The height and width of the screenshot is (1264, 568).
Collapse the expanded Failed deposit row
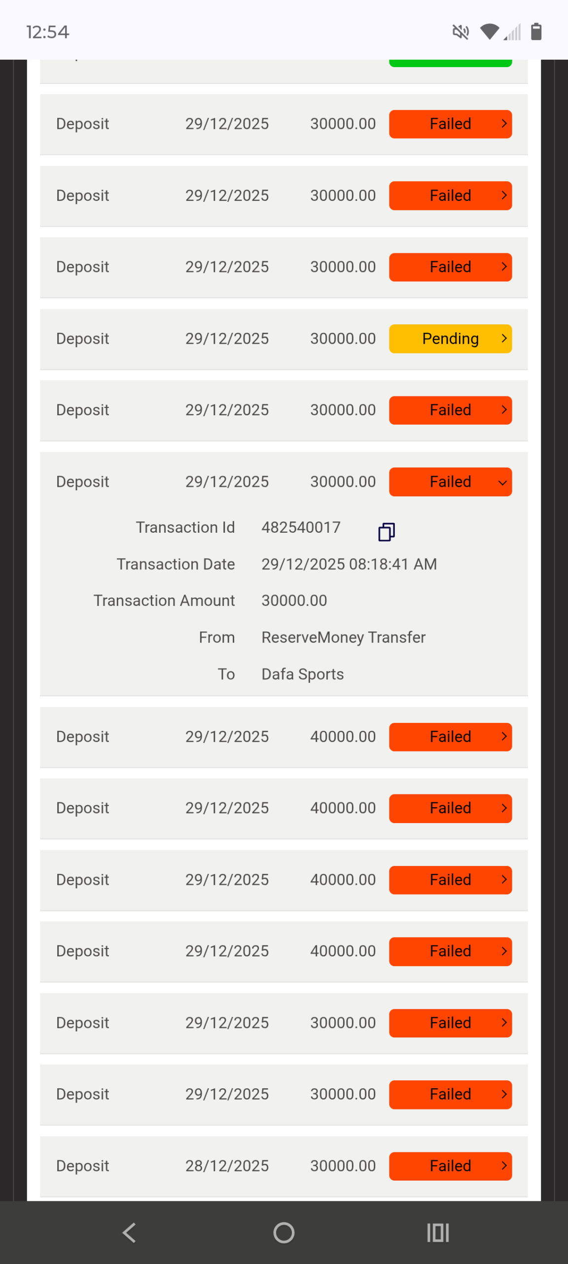coord(450,482)
